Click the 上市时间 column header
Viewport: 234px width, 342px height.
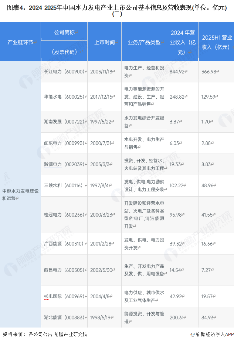coord(105,42)
